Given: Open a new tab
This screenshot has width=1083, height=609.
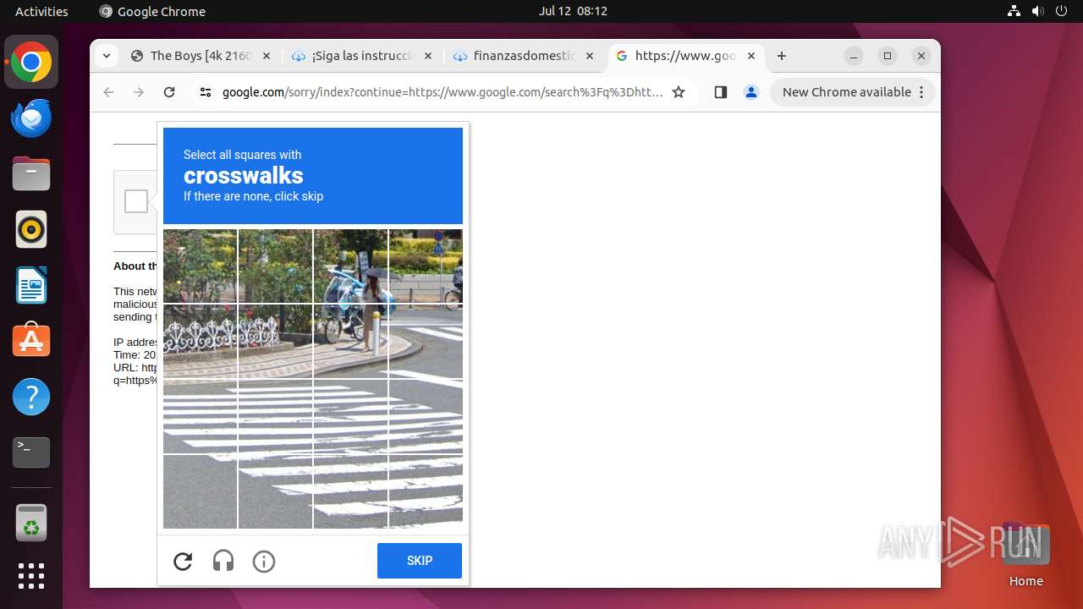Looking at the screenshot, I should 782,56.
